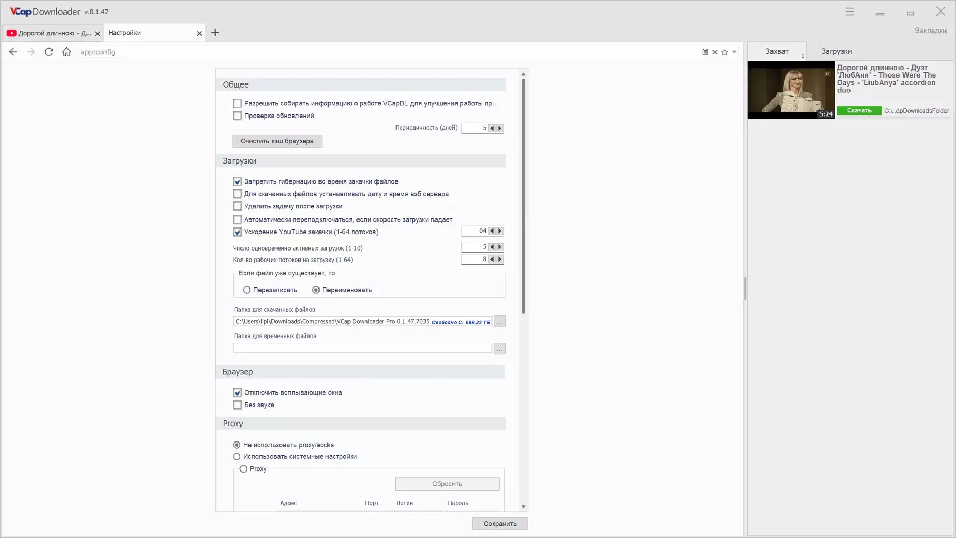Toggle Ускорение YouTube закачки checkbox
Viewport: 956px width, 538px height.
(x=237, y=232)
